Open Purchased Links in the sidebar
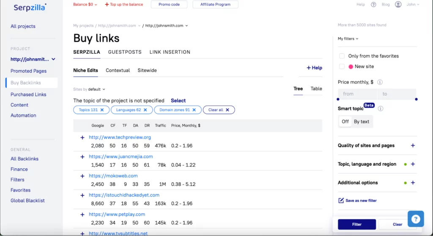 click(28, 94)
